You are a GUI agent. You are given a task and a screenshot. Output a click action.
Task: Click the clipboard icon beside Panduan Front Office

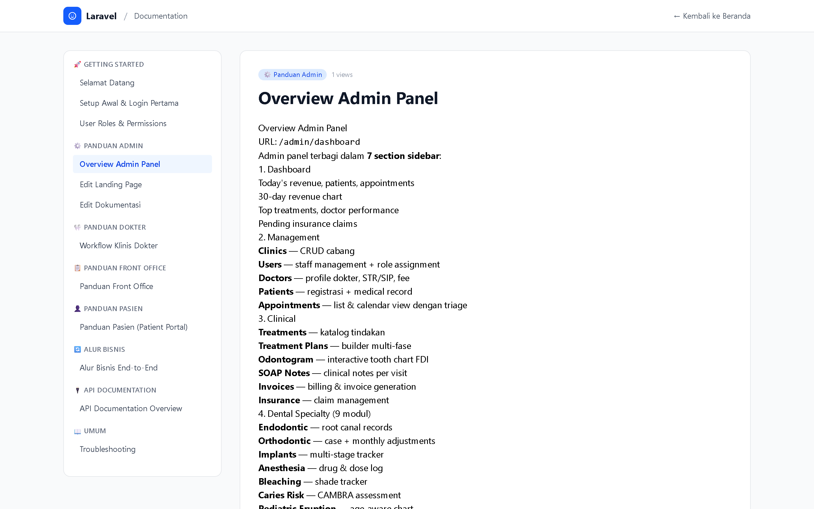point(77,268)
